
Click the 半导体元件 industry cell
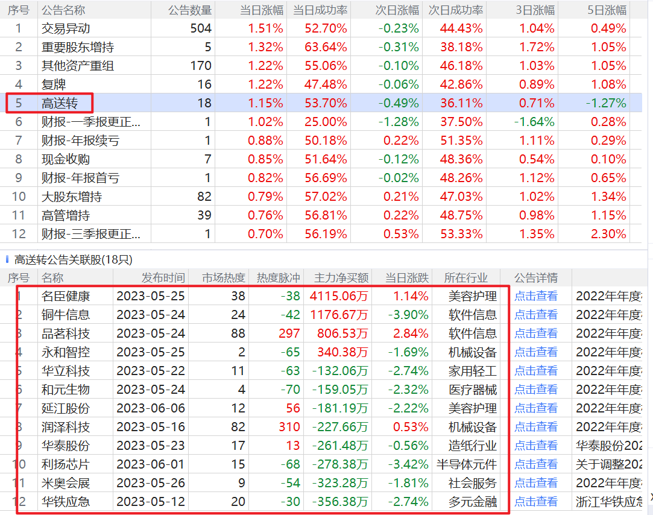coord(467,464)
